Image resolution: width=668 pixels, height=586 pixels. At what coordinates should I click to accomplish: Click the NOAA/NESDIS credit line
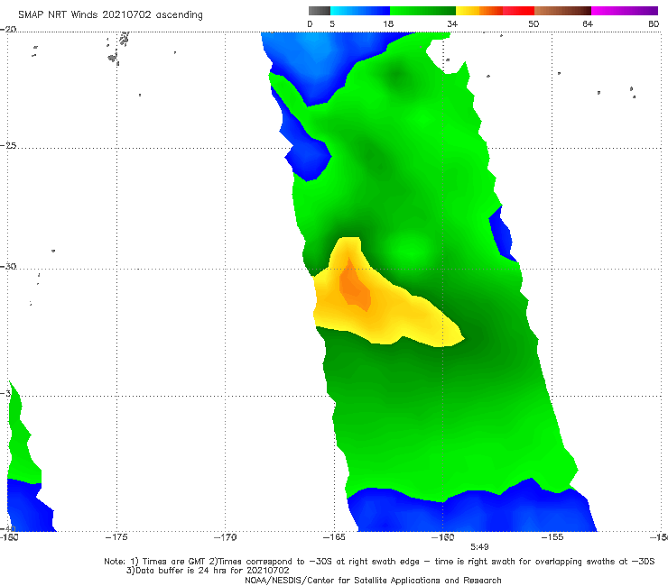(373, 581)
